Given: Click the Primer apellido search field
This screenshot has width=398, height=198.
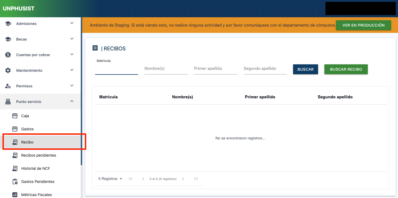Looking at the screenshot, I should [x=215, y=69].
